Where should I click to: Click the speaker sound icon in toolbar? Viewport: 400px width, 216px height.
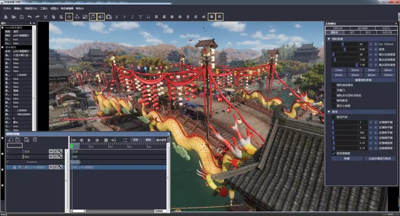(x=101, y=17)
